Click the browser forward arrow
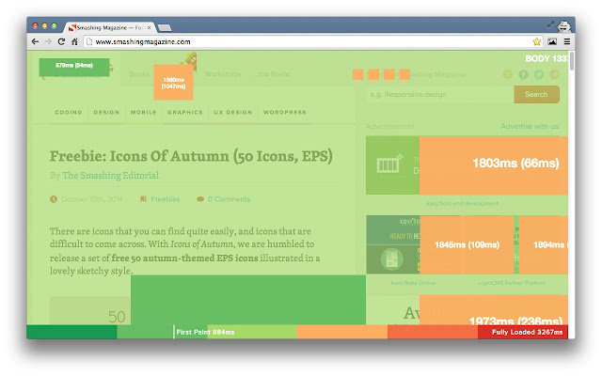Image resolution: width=602 pixels, height=376 pixels. (48, 41)
